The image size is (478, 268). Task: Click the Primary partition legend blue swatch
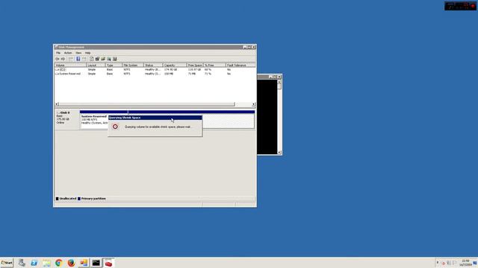(x=79, y=199)
